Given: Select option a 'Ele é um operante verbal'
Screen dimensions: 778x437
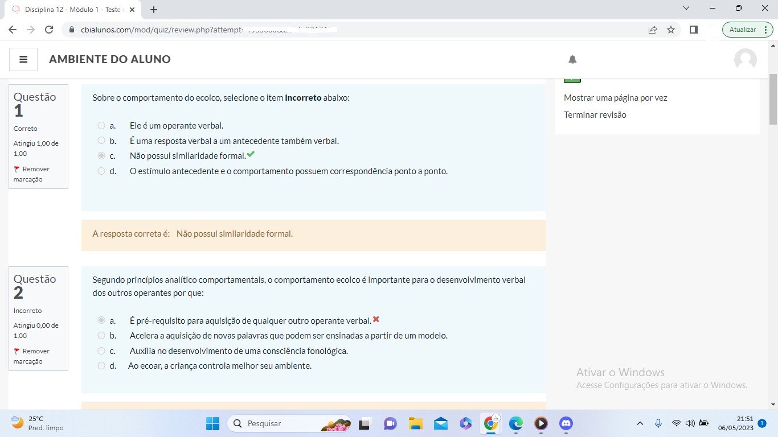Looking at the screenshot, I should pyautogui.click(x=101, y=126).
